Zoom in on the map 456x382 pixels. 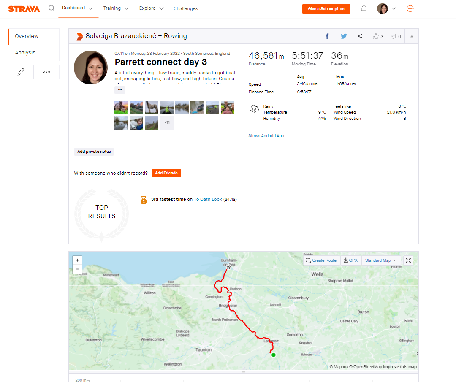(77, 260)
